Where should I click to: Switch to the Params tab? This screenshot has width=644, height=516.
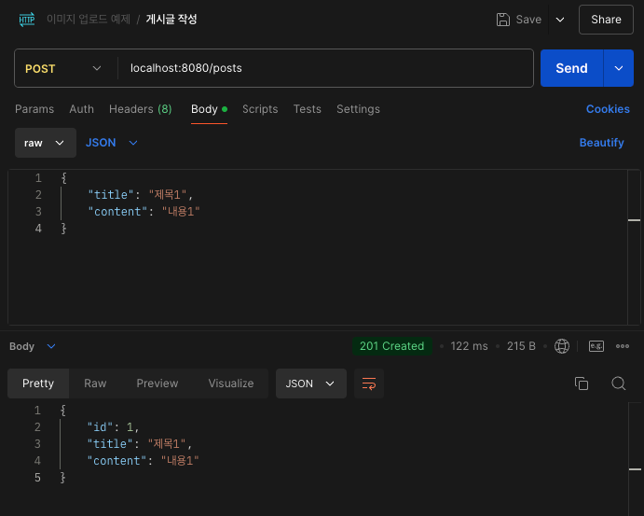pyautogui.click(x=34, y=109)
